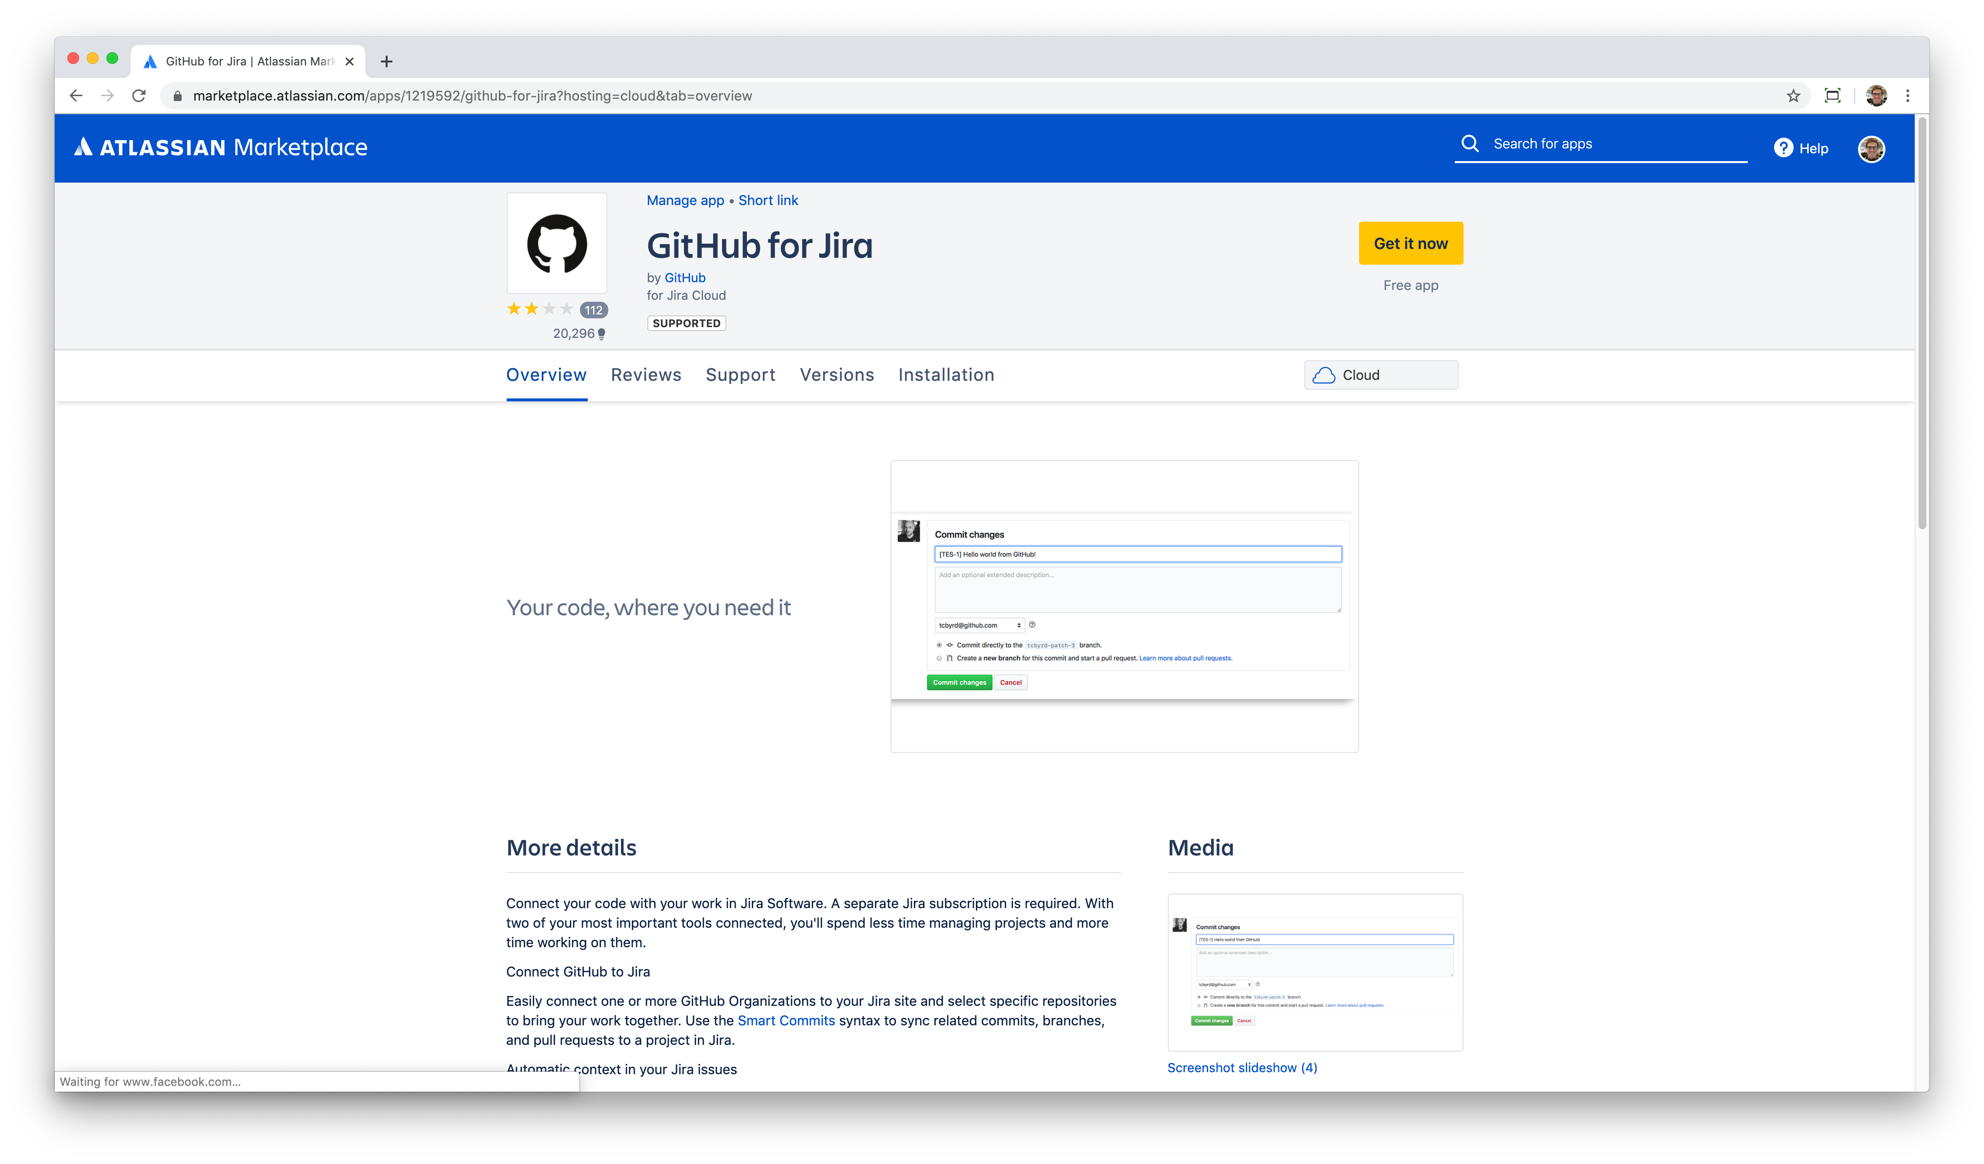
Task: Click the Get it now button
Action: pos(1410,243)
